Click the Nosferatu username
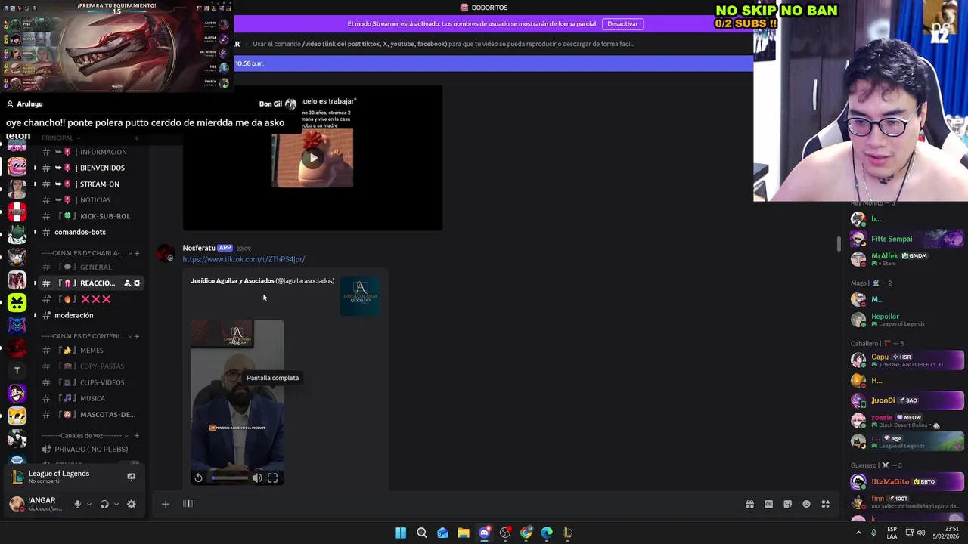This screenshot has width=968, height=544. pos(199,248)
